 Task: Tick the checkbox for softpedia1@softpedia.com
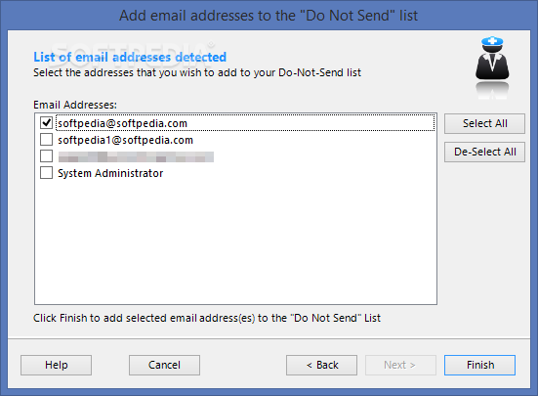[46, 140]
